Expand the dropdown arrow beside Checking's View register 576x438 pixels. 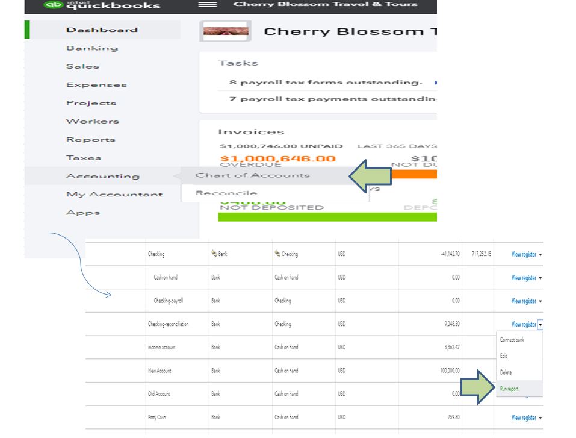point(540,255)
